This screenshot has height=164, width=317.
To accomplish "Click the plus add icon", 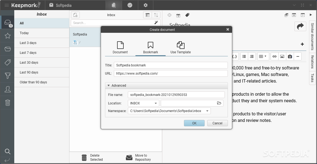I will click(302, 44).
